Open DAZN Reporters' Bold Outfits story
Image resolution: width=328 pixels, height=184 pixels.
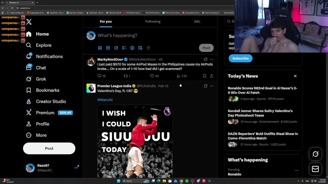[x=263, y=139]
